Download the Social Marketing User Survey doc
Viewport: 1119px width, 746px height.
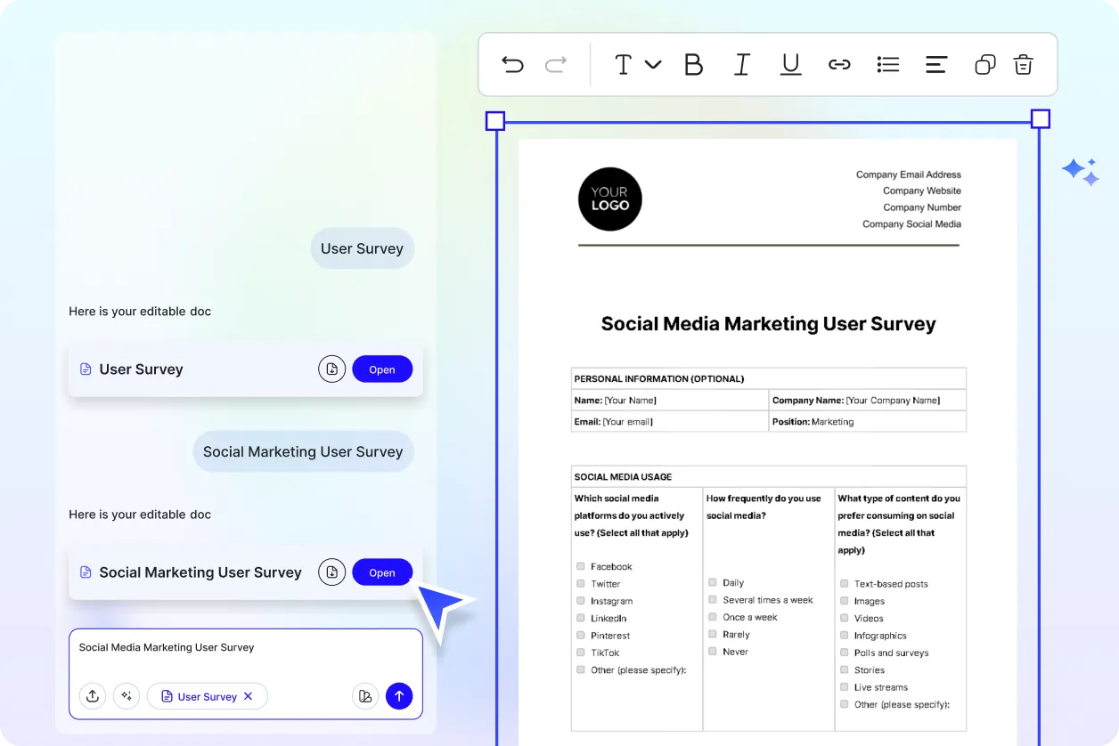pos(331,572)
